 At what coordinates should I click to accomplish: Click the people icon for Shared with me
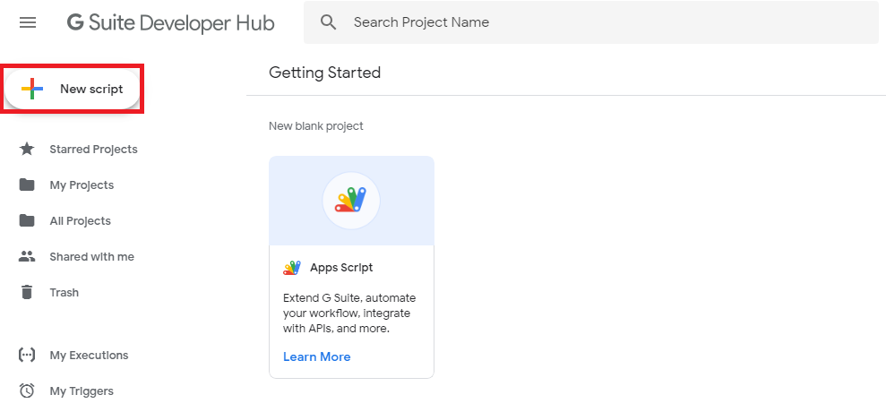tap(27, 256)
